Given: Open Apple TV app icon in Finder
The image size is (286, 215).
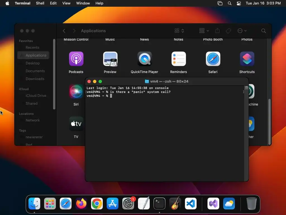Looking at the screenshot, I should click(x=76, y=124).
